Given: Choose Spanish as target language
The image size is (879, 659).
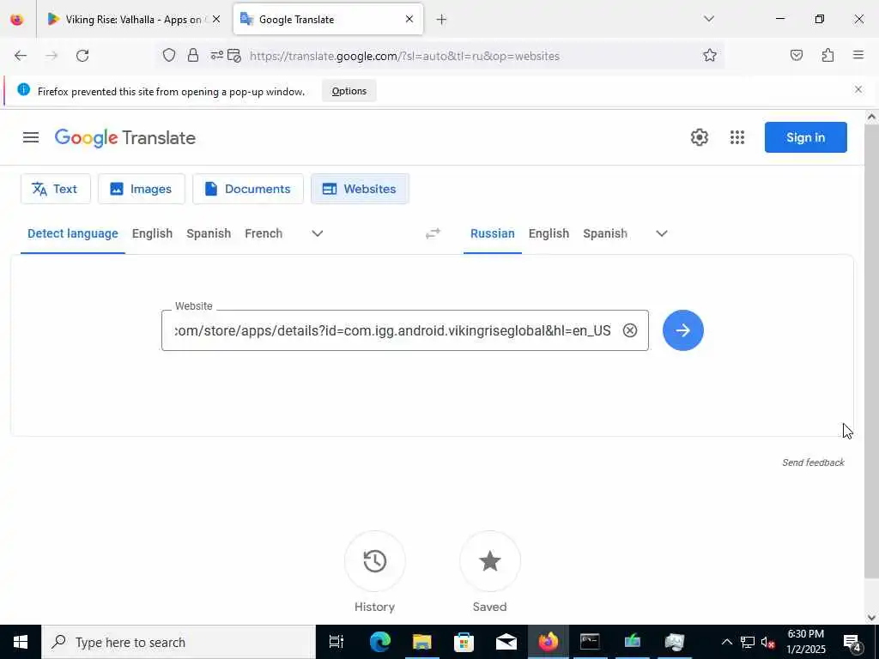Looking at the screenshot, I should click(605, 233).
